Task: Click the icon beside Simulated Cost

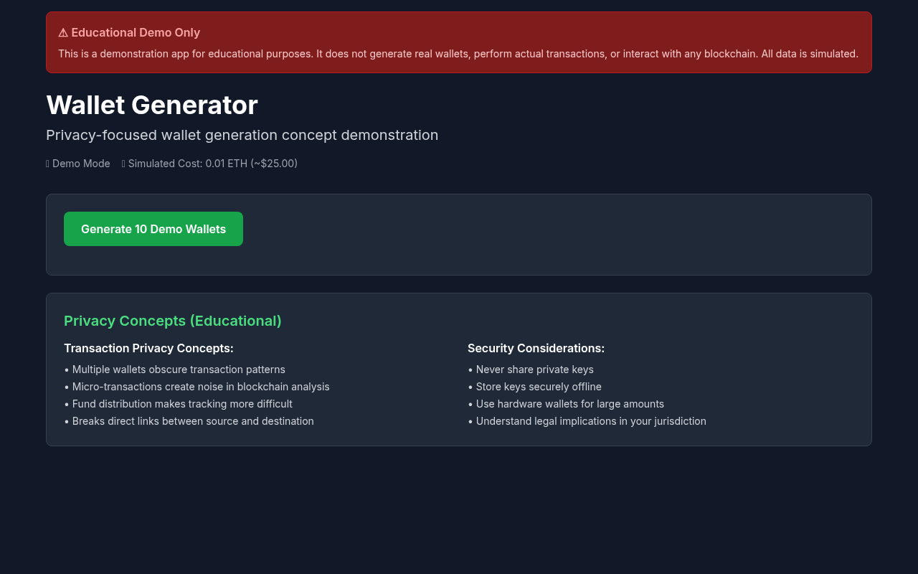Action: point(123,164)
